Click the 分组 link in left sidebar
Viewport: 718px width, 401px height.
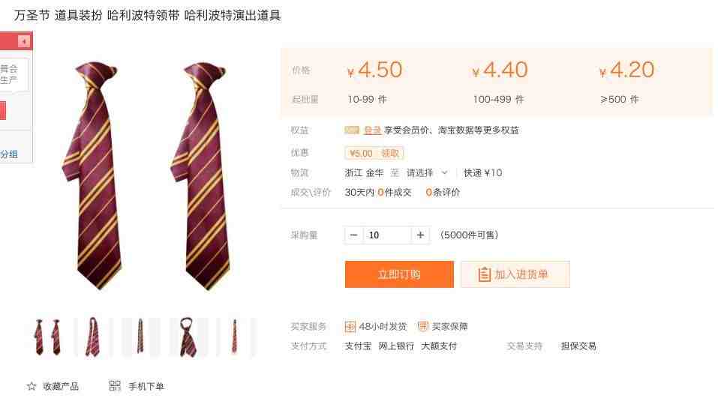click(x=9, y=154)
